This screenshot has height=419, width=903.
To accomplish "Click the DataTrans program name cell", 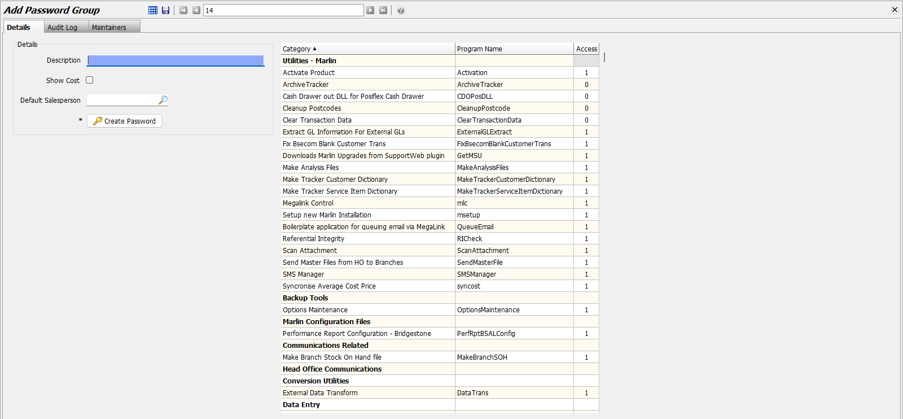I will 514,392.
